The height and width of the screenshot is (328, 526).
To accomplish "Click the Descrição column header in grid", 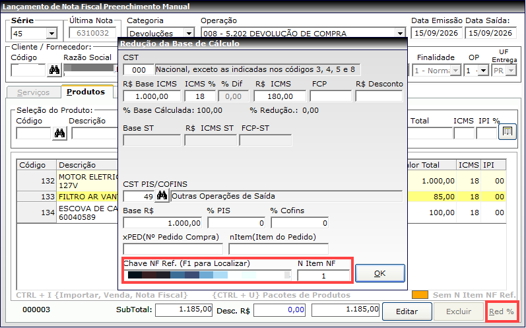I will point(87,165).
